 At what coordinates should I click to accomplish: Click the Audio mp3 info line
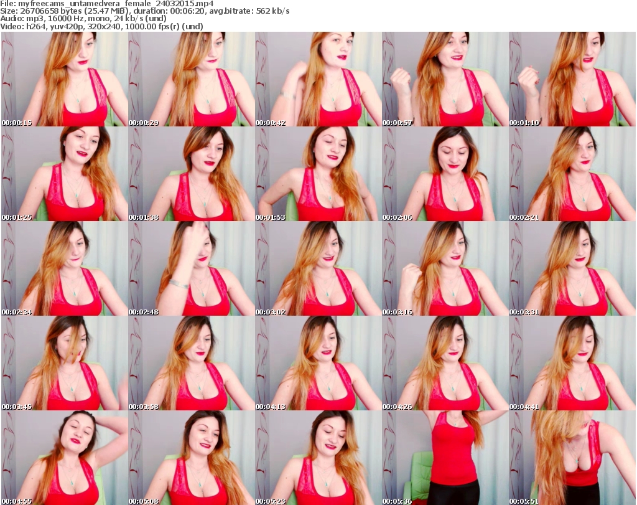pos(83,19)
